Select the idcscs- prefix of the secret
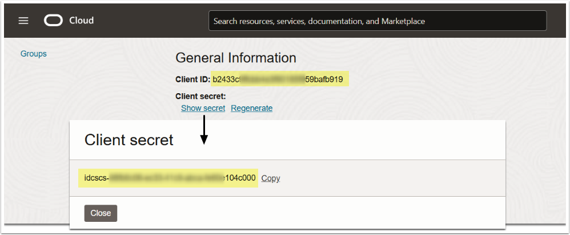The height and width of the screenshot is (235, 570). [x=96, y=178]
